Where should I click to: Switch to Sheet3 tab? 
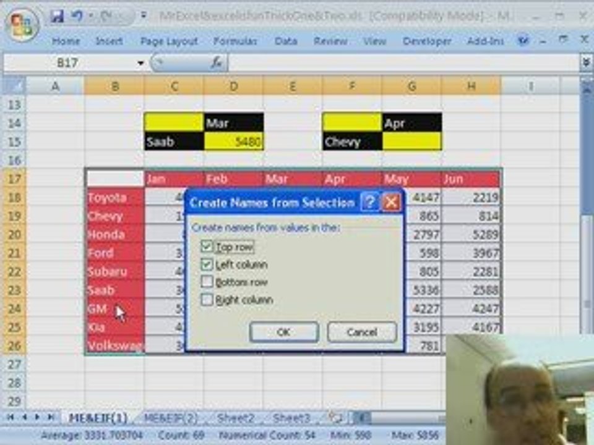point(291,418)
